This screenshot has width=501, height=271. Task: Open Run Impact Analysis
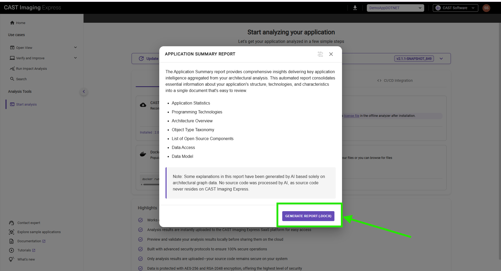point(31,69)
